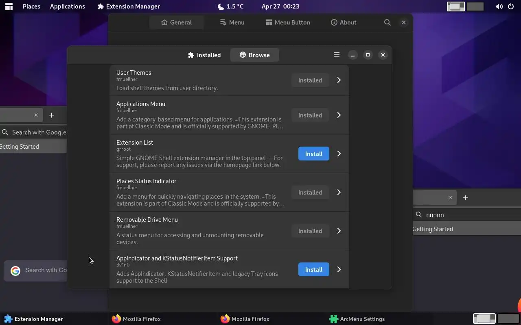Click the volume icon in top panel
This screenshot has width=521, height=325.
(499, 6)
